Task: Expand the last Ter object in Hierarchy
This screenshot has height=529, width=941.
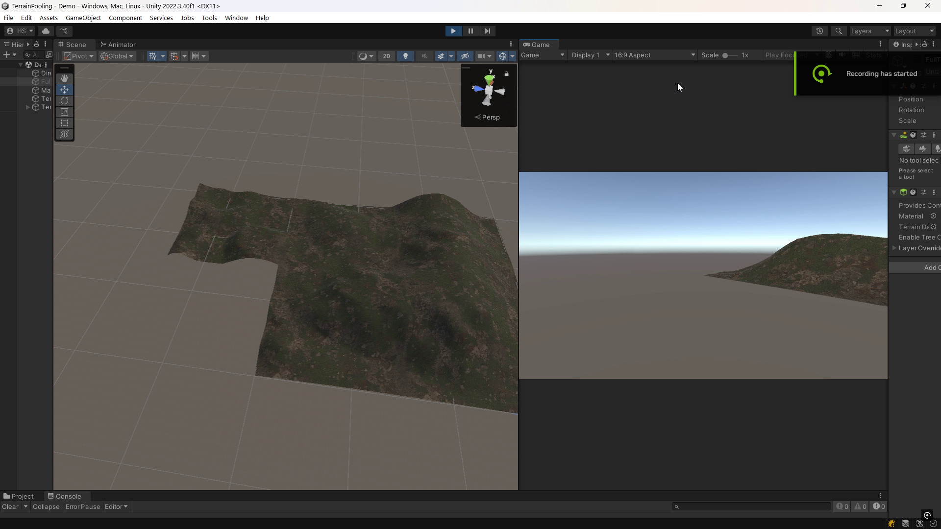Action: pos(28,107)
